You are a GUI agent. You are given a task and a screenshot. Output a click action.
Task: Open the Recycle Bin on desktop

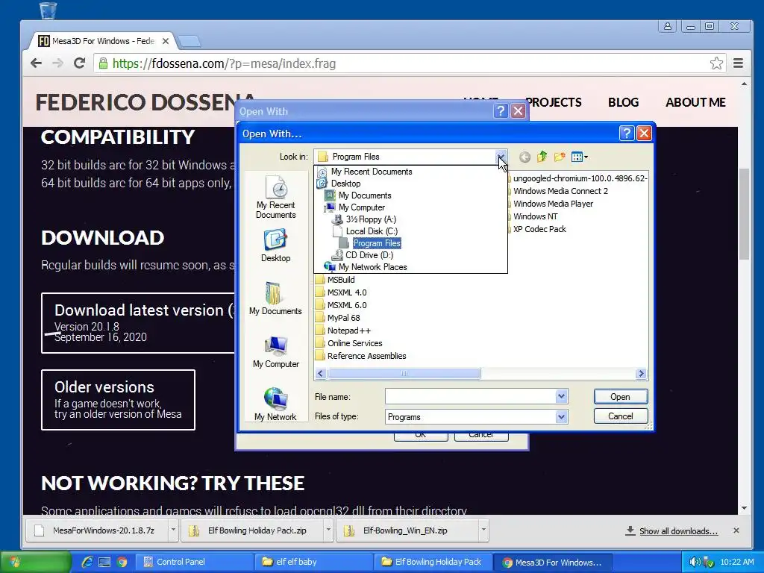pyautogui.click(x=48, y=10)
